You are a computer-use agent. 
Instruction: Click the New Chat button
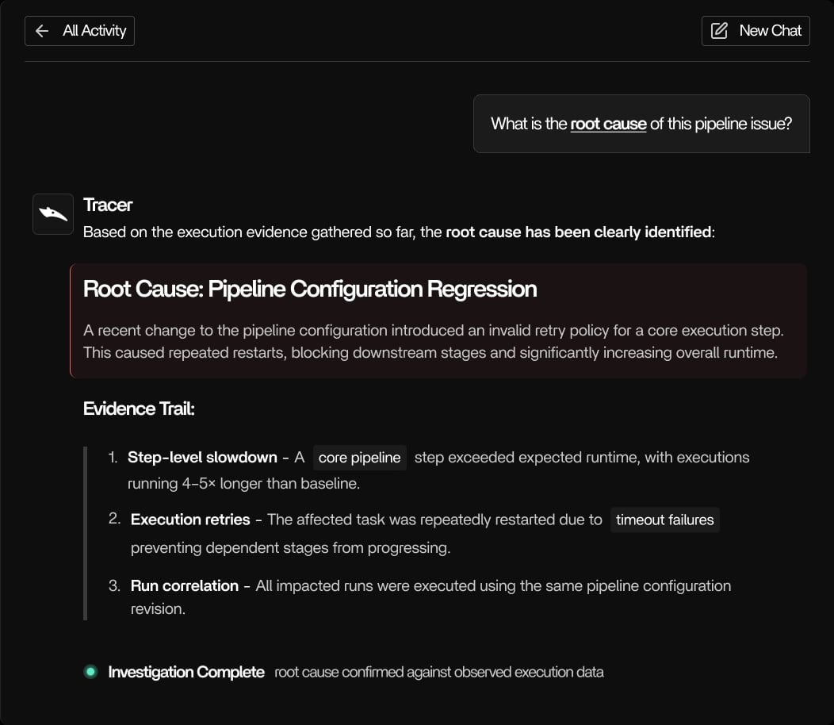tap(755, 30)
